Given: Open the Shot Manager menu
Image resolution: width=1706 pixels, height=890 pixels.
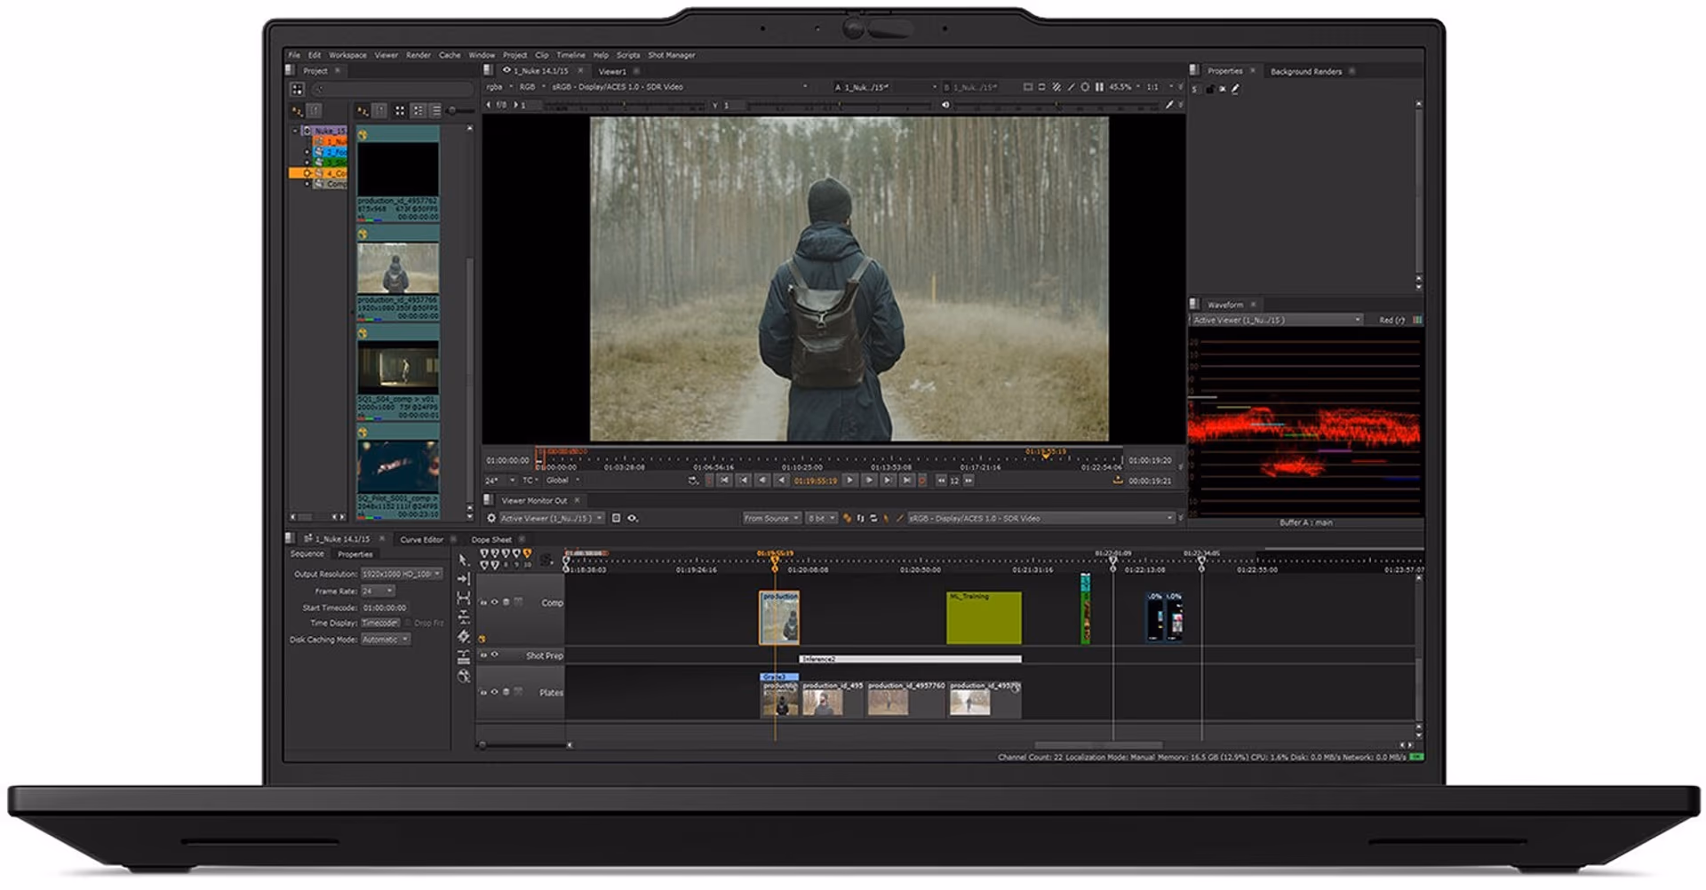Looking at the screenshot, I should [x=671, y=55].
